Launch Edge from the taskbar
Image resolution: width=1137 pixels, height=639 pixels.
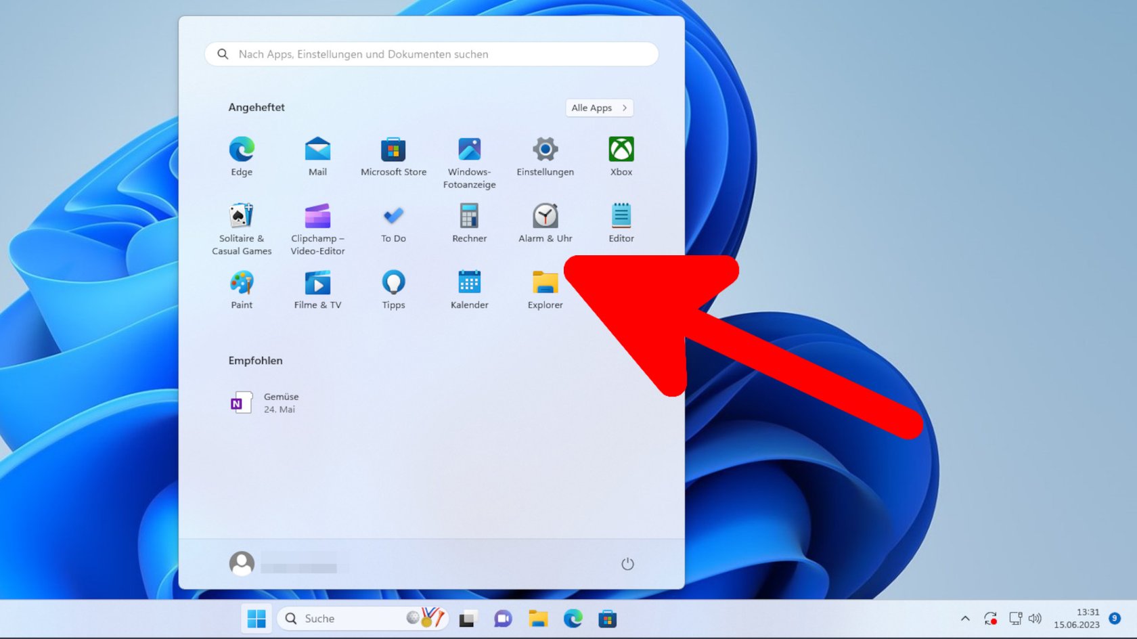573,619
